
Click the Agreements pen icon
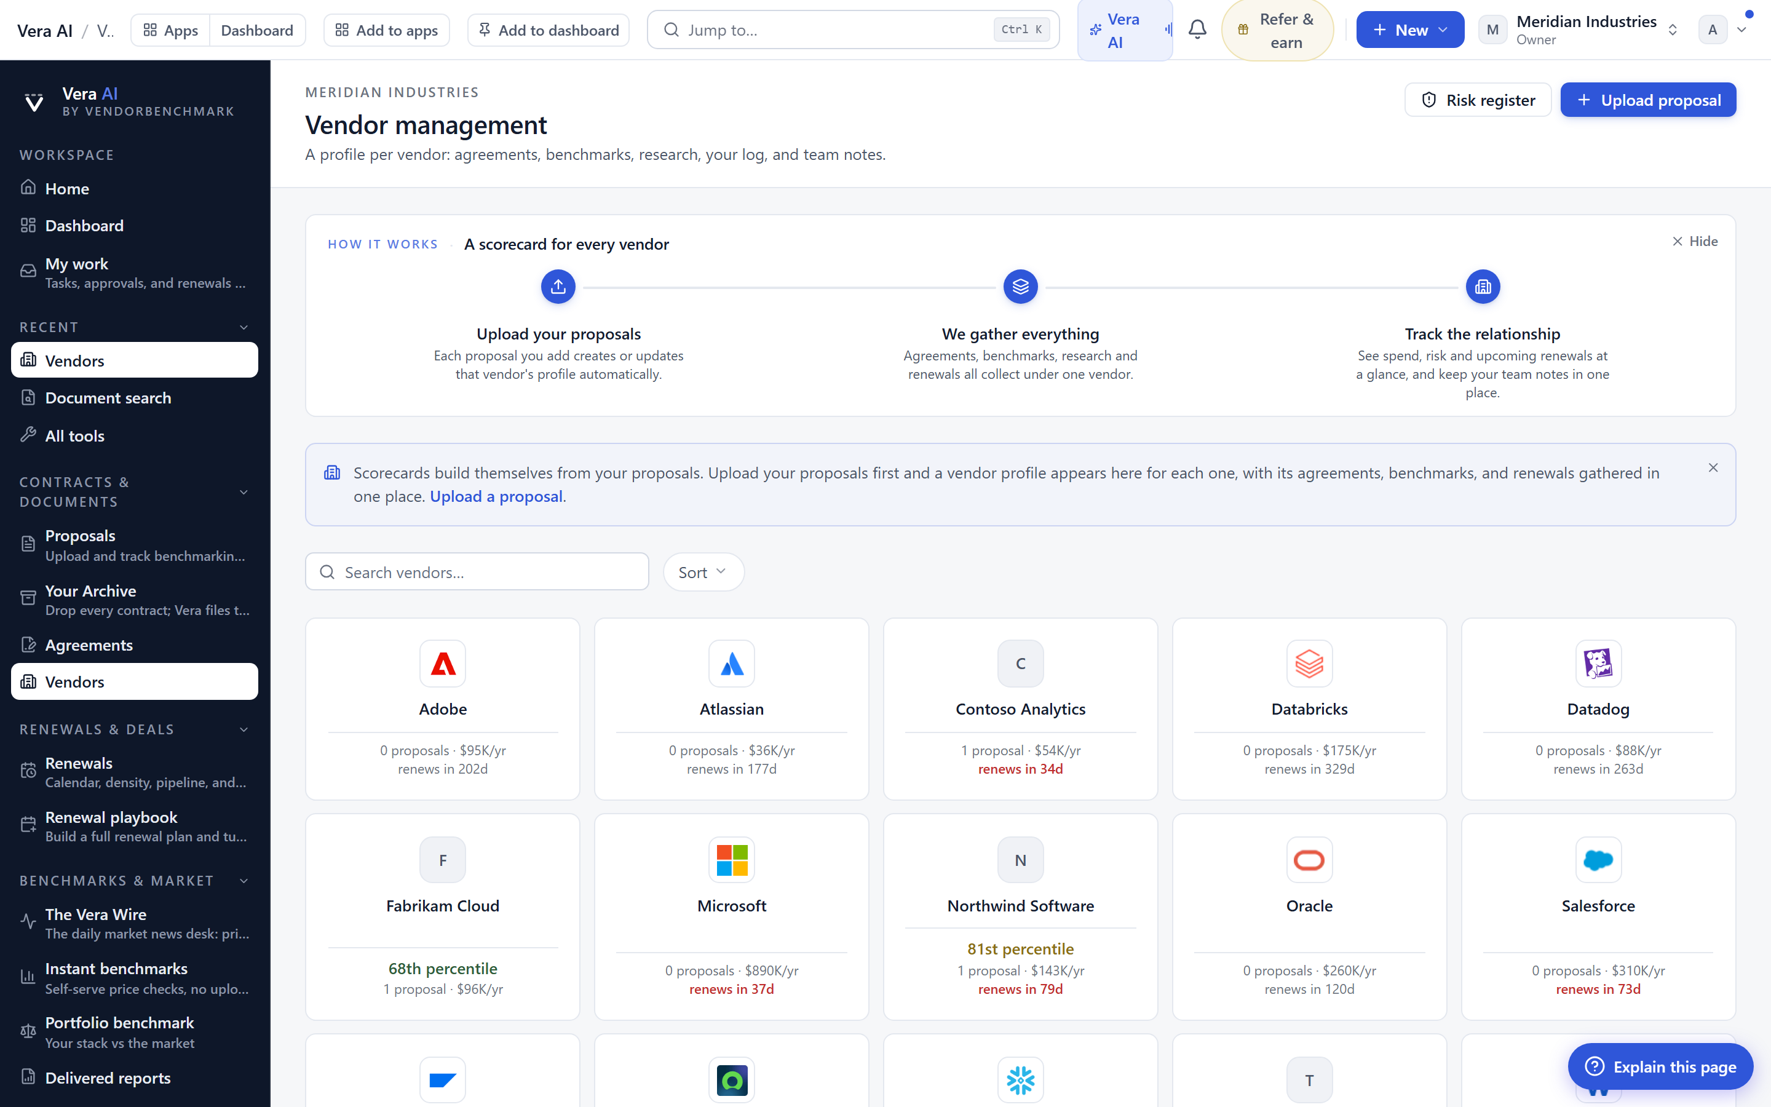click(28, 645)
